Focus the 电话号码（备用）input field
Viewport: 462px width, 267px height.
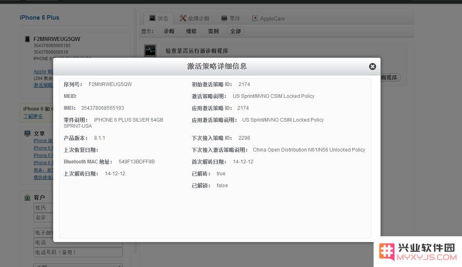tap(78, 252)
